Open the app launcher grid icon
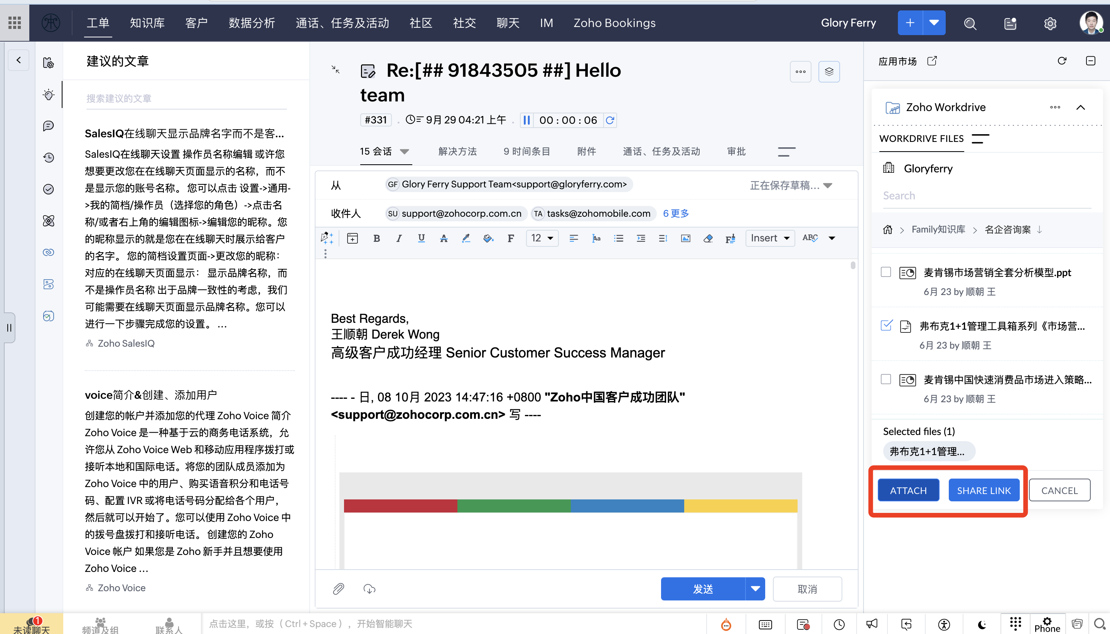Image resolution: width=1110 pixels, height=634 pixels. point(14,23)
